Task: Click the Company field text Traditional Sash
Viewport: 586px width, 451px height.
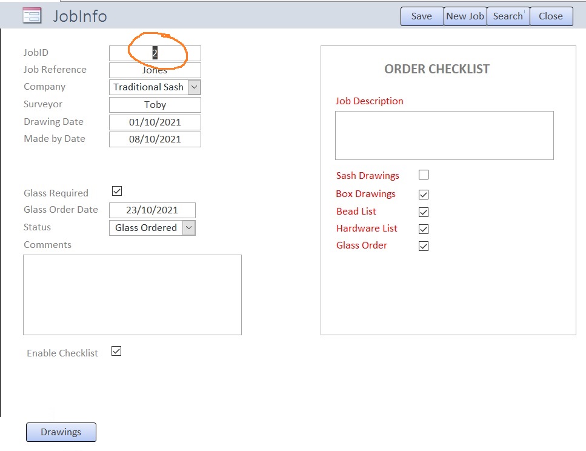Action: point(148,87)
